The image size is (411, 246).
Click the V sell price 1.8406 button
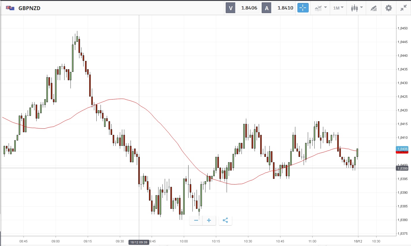tap(242, 8)
